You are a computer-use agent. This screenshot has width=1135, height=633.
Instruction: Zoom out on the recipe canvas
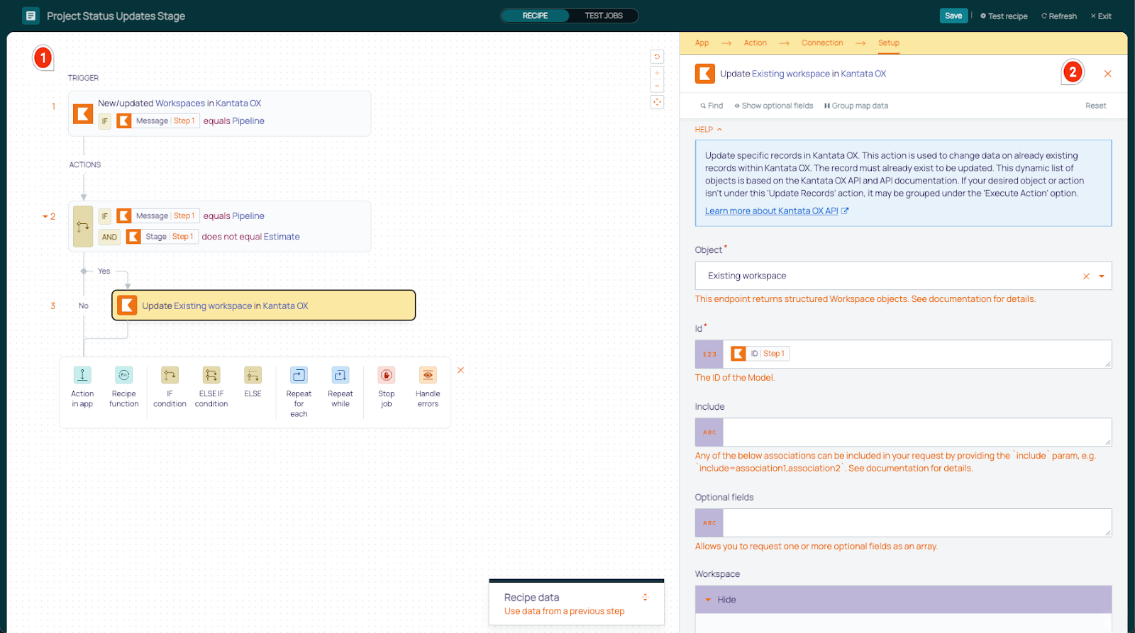pyautogui.click(x=657, y=86)
